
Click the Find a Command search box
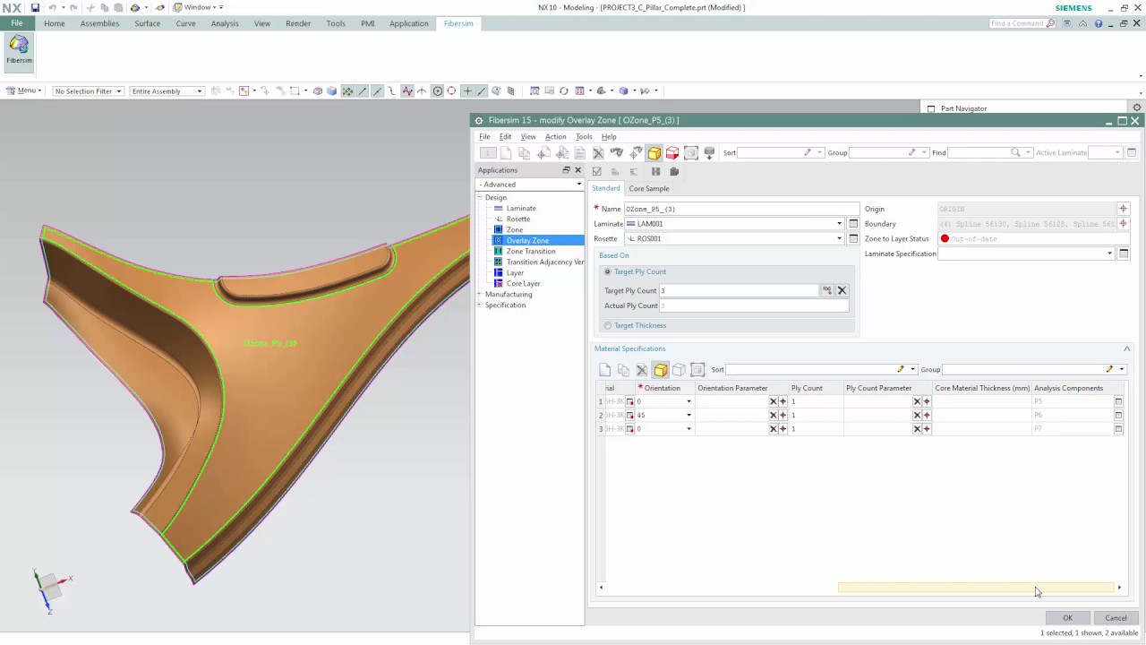click(x=1022, y=23)
